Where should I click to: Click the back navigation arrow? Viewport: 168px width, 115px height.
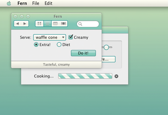pyautogui.click(x=17, y=24)
